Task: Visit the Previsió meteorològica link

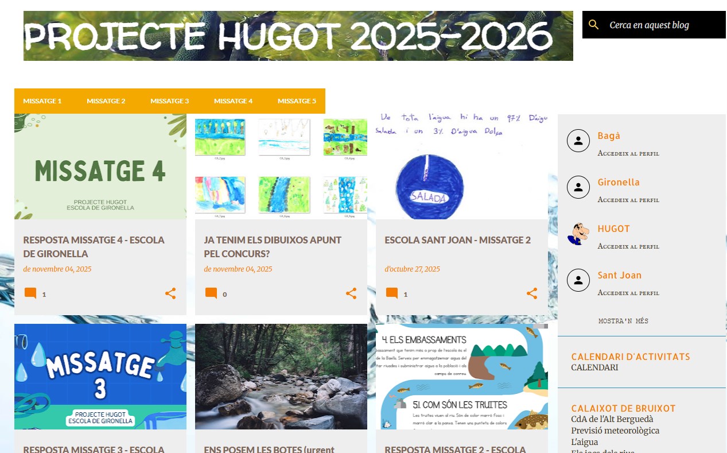Action: tap(615, 431)
